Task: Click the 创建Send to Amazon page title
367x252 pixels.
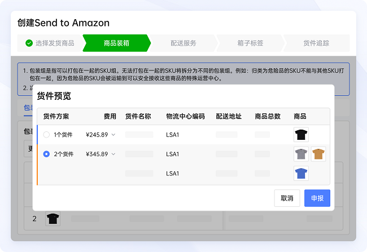Action: tap(63, 23)
